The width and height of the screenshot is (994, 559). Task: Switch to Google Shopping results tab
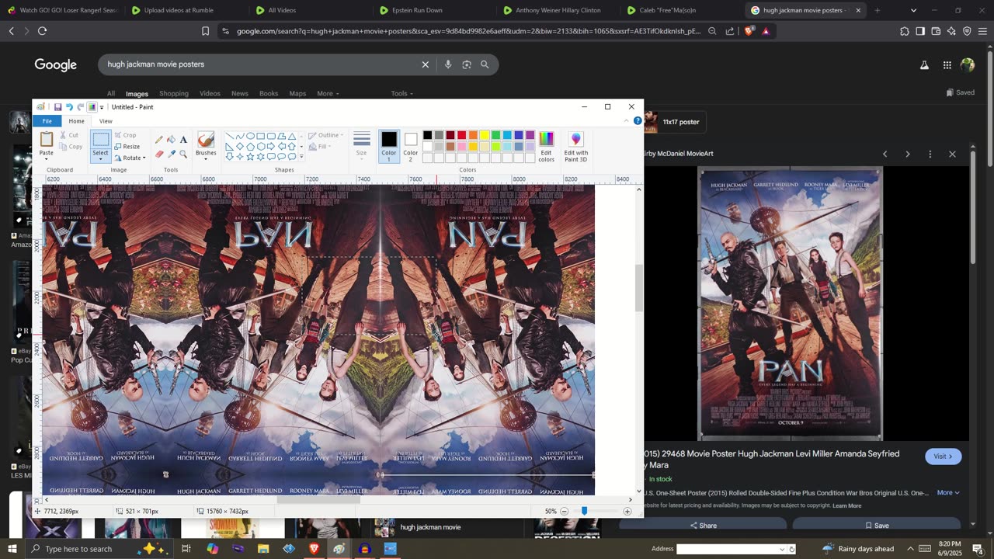pyautogui.click(x=174, y=93)
